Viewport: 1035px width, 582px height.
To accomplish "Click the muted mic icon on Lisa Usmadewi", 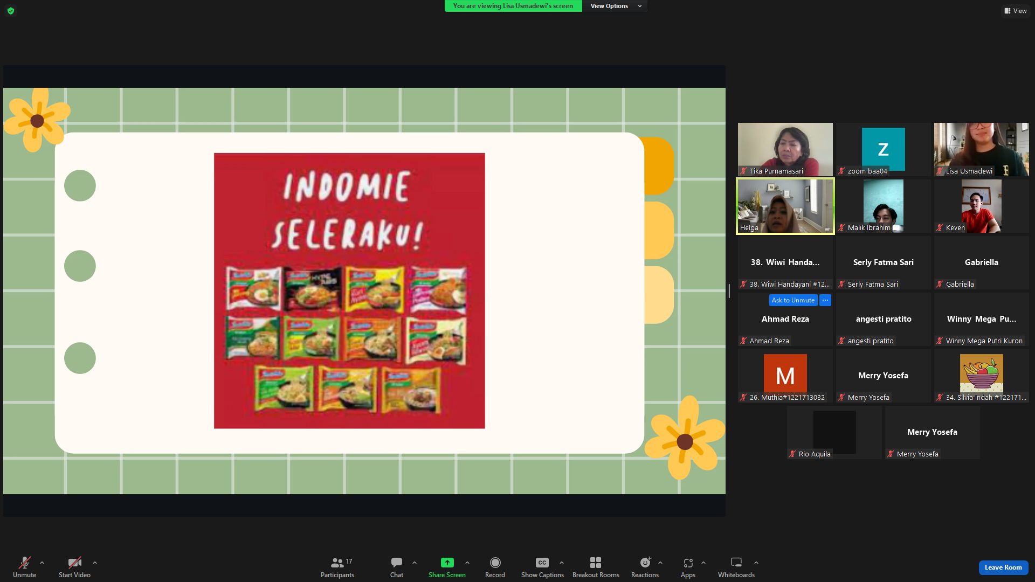I will [940, 171].
